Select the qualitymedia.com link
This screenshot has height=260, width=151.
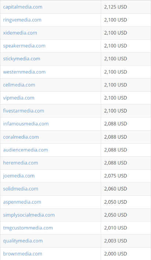click(x=23, y=241)
